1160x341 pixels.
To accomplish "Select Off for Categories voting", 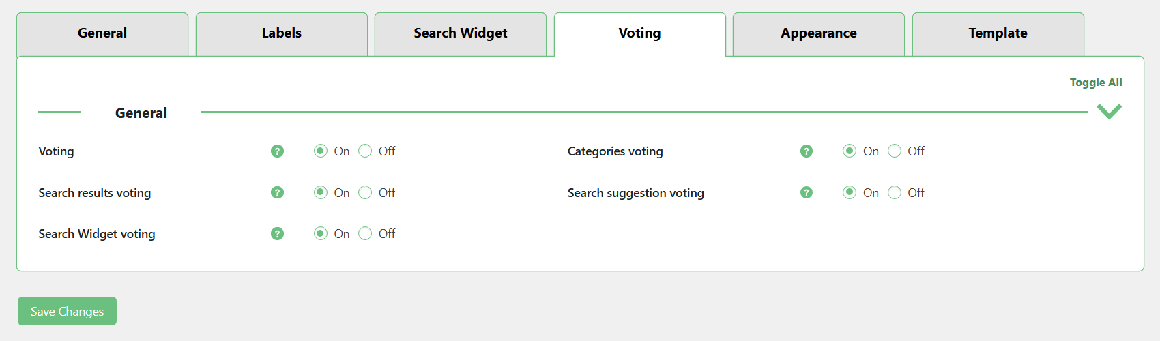I will tap(895, 151).
